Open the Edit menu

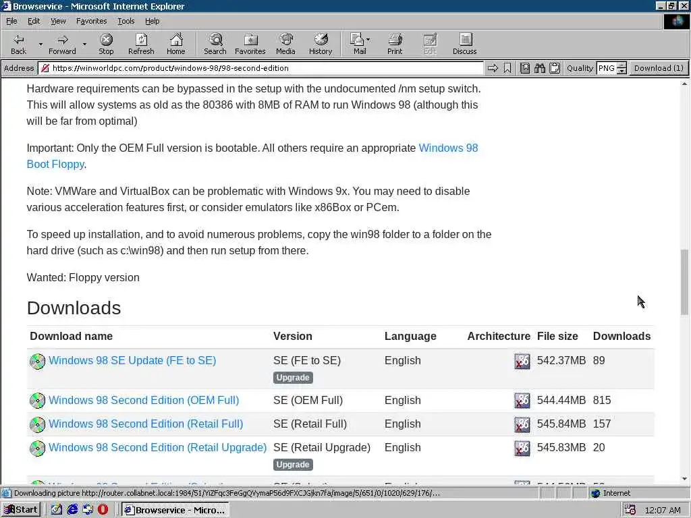(34, 21)
